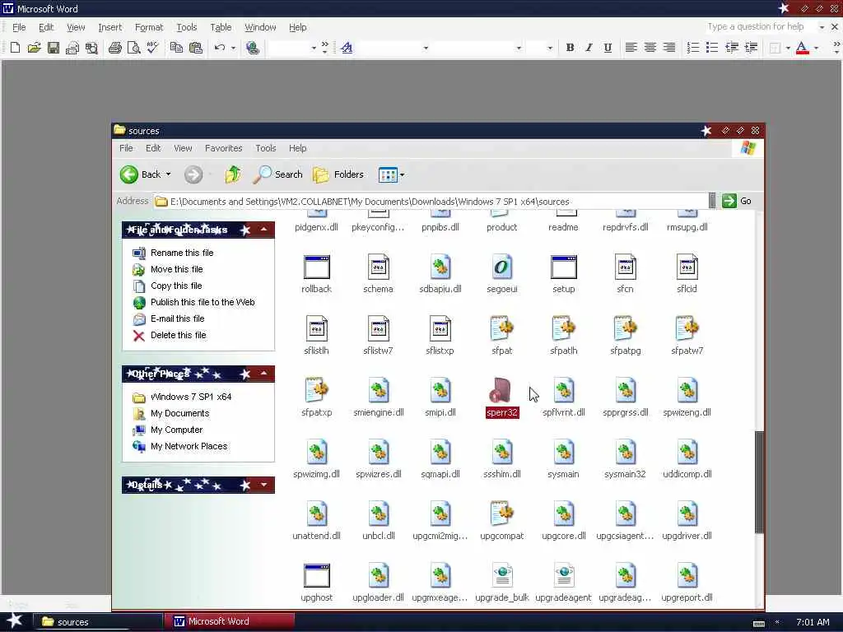Viewport: 843px width, 632px height.
Task: Click the Open folder icon in Word toolbar
Action: 34,48
